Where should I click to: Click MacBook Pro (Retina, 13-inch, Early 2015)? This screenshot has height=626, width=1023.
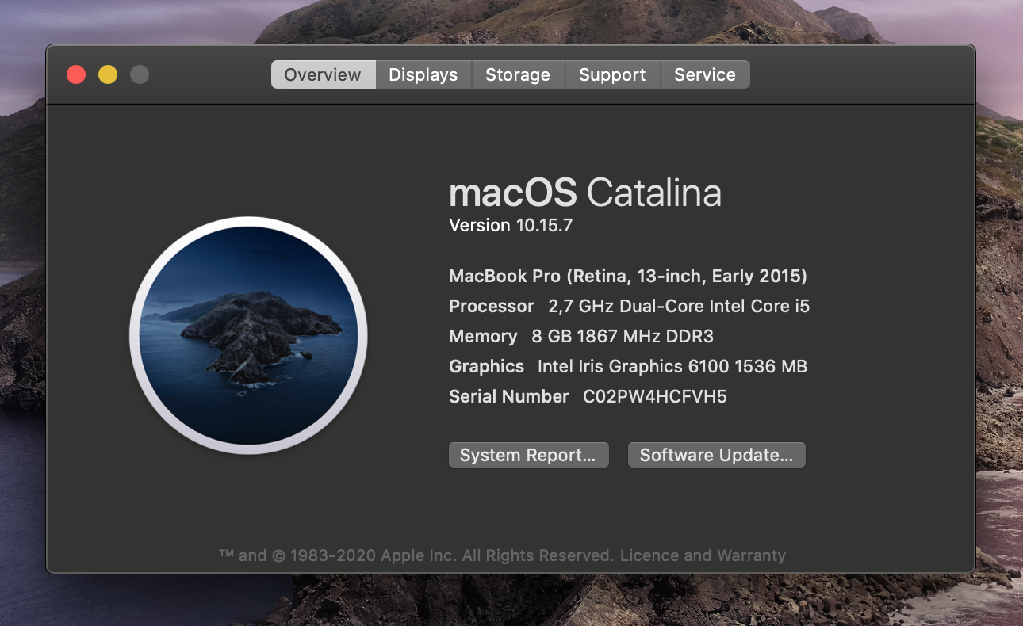[x=628, y=277]
